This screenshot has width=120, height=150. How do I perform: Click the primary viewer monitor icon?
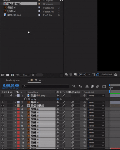[71, 74]
